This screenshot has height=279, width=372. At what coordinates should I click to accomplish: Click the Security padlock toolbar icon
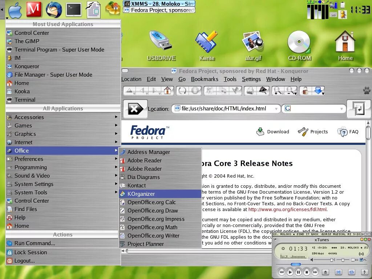305,90
